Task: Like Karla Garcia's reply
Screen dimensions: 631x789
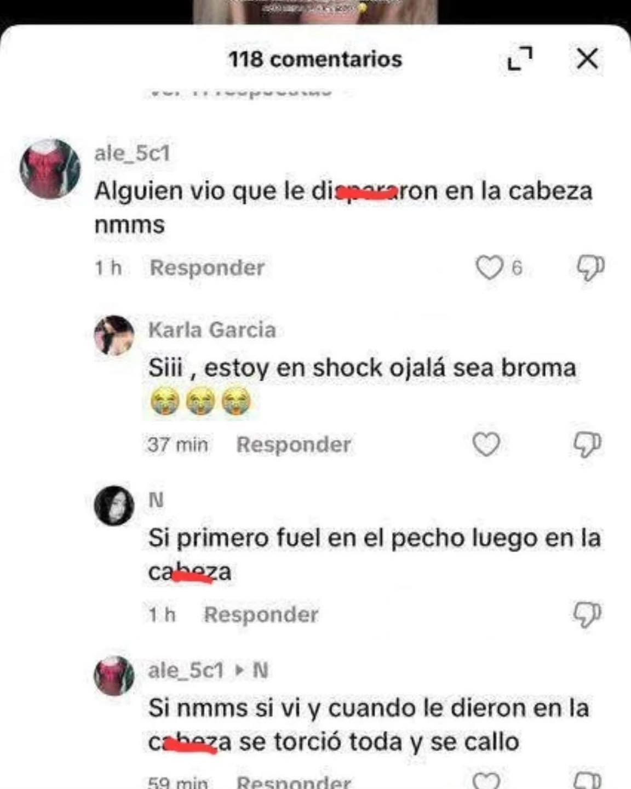Action: coord(486,444)
